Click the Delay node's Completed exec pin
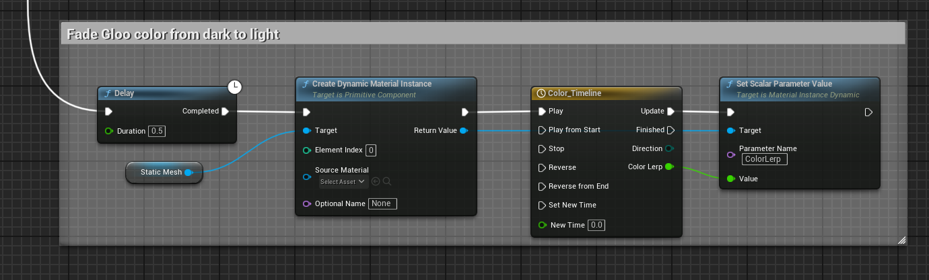The height and width of the screenshot is (280, 929). [225, 111]
